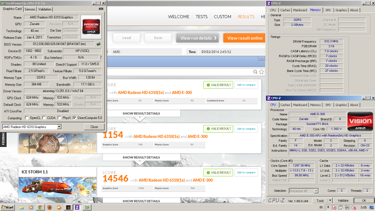
Task: Expand SHOW RESULT DETAILS under Ice Storm 1.1
Action: click(141, 201)
